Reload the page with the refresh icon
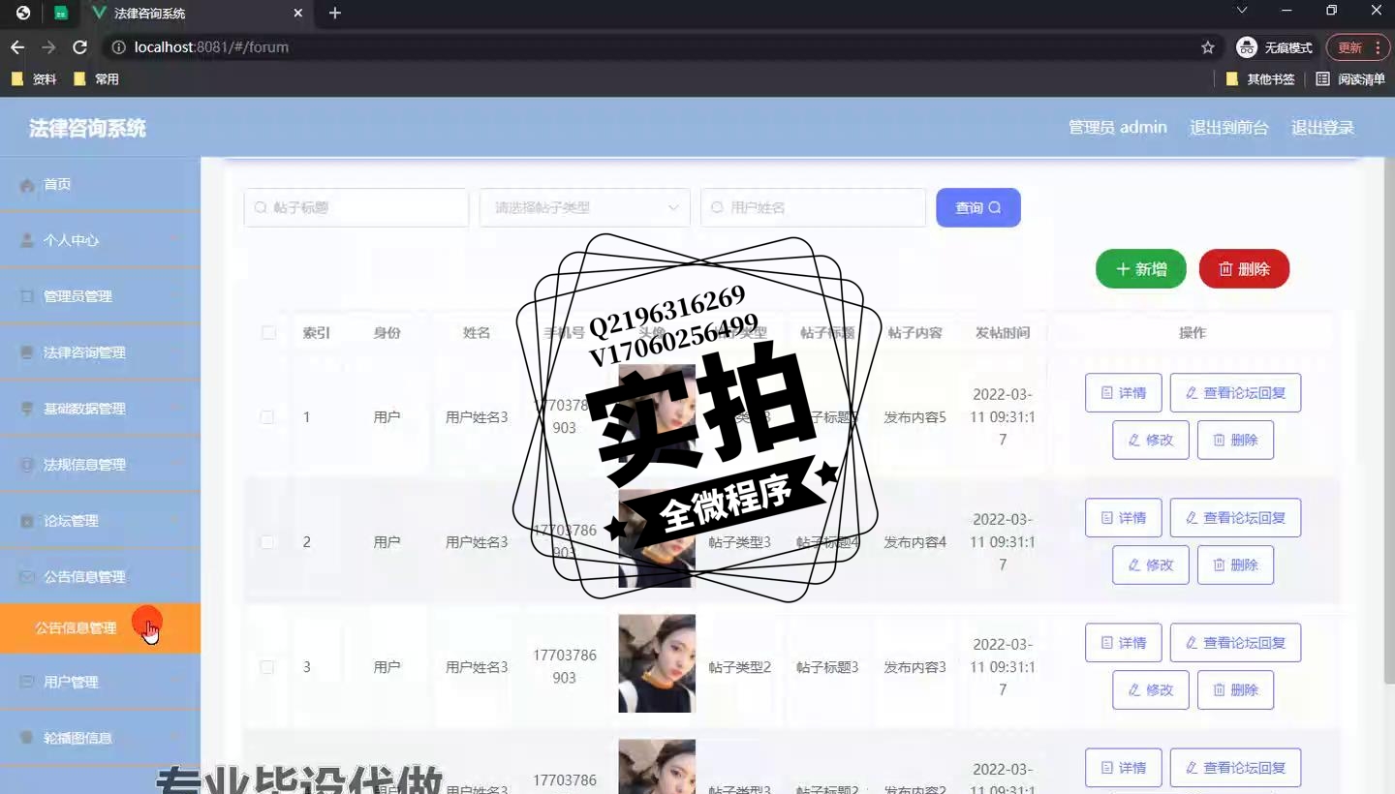The width and height of the screenshot is (1395, 794). pos(80,47)
